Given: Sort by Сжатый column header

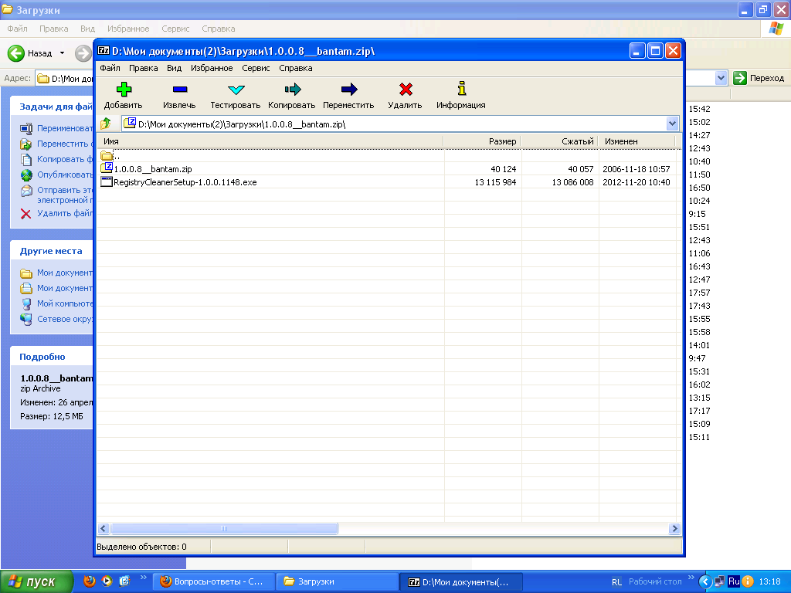Looking at the screenshot, I should [559, 141].
